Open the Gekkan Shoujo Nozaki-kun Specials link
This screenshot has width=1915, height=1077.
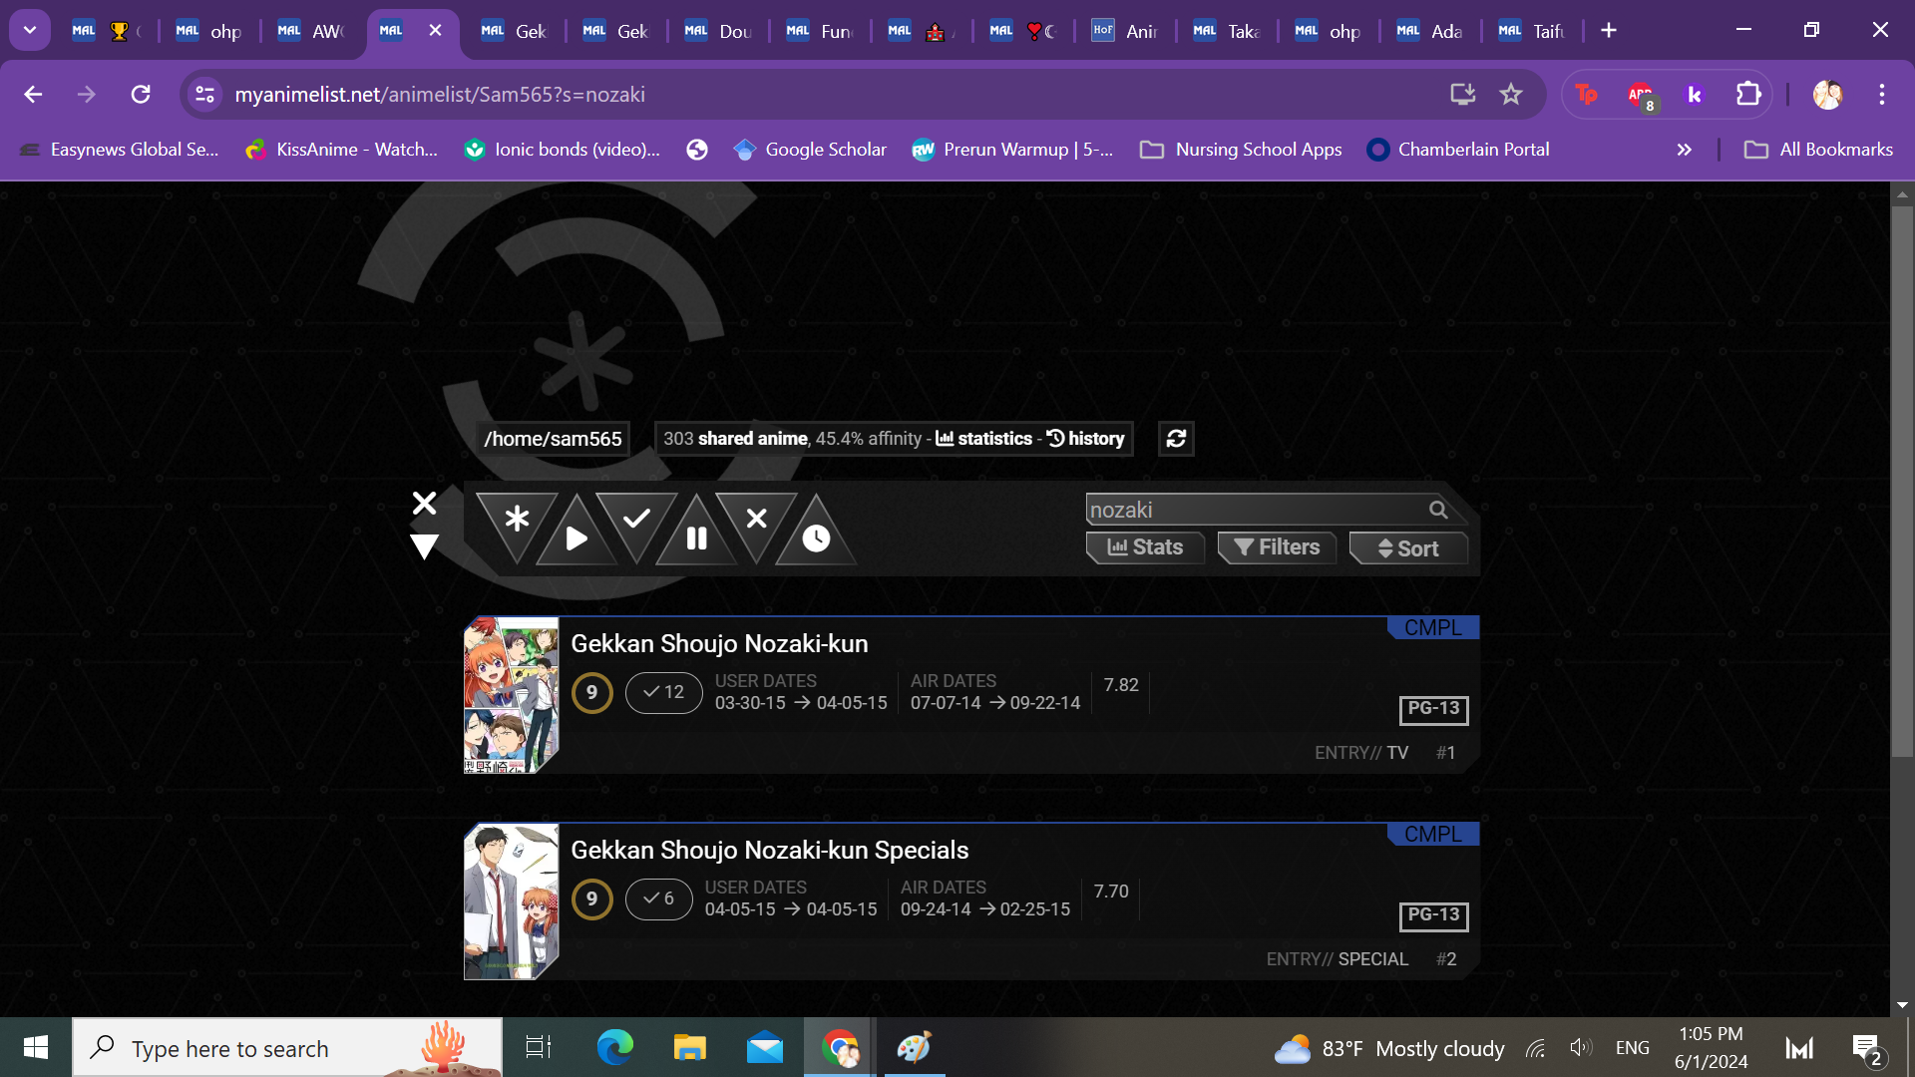point(769,850)
